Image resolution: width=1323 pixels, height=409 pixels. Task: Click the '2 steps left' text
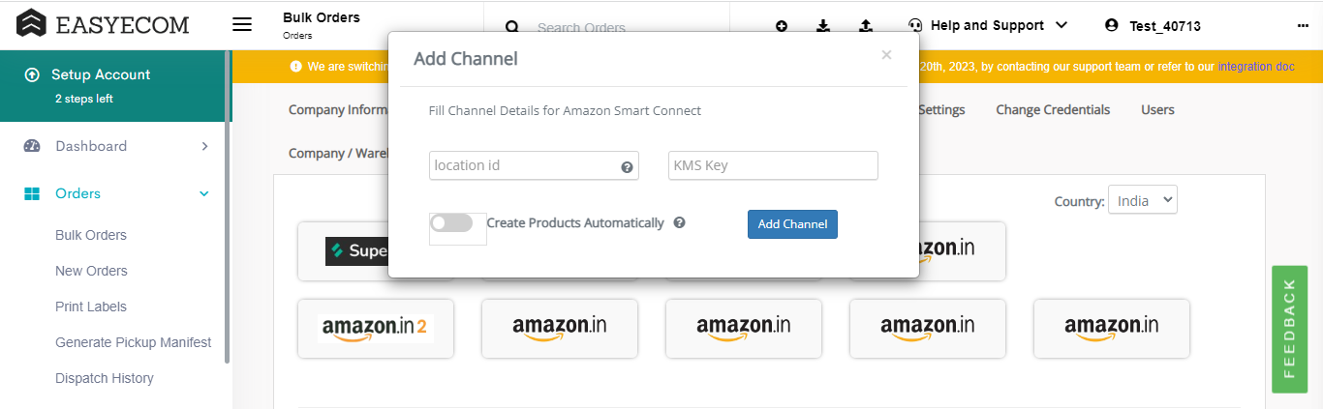[x=84, y=99]
